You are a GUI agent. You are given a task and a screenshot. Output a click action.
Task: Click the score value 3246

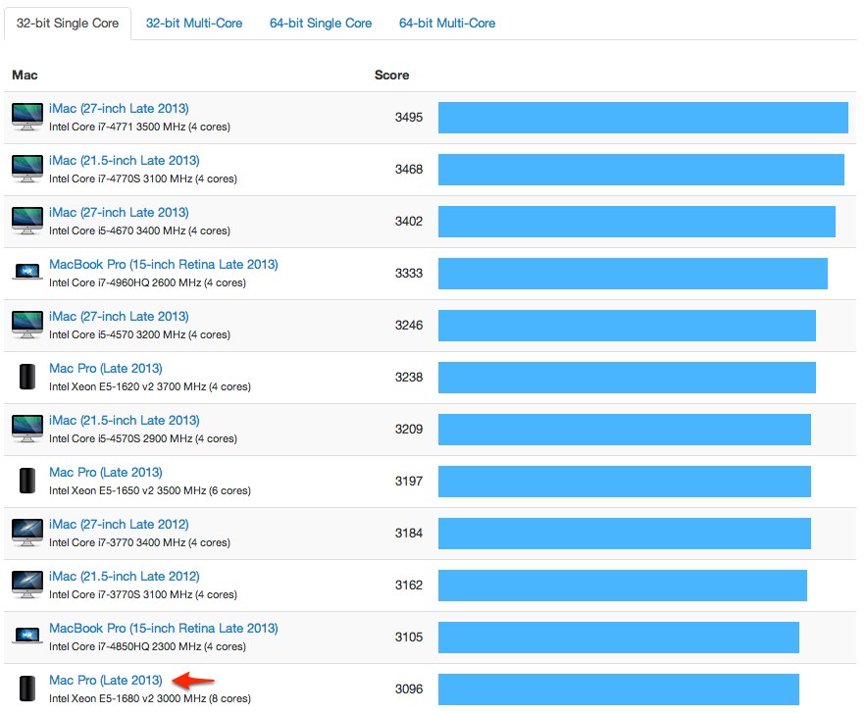409,326
